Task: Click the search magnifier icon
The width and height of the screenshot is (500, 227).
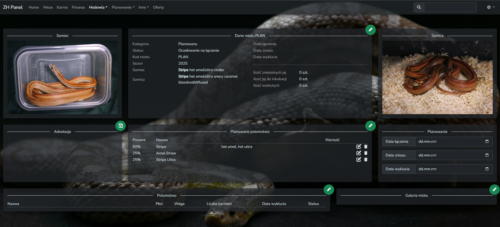Action: (419, 7)
